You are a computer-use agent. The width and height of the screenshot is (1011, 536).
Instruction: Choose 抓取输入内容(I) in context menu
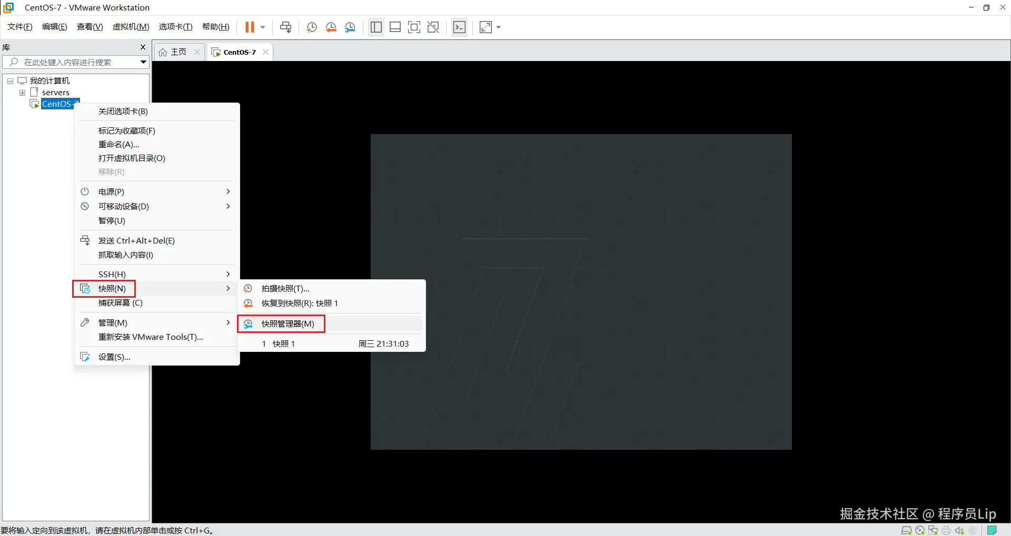157,255
